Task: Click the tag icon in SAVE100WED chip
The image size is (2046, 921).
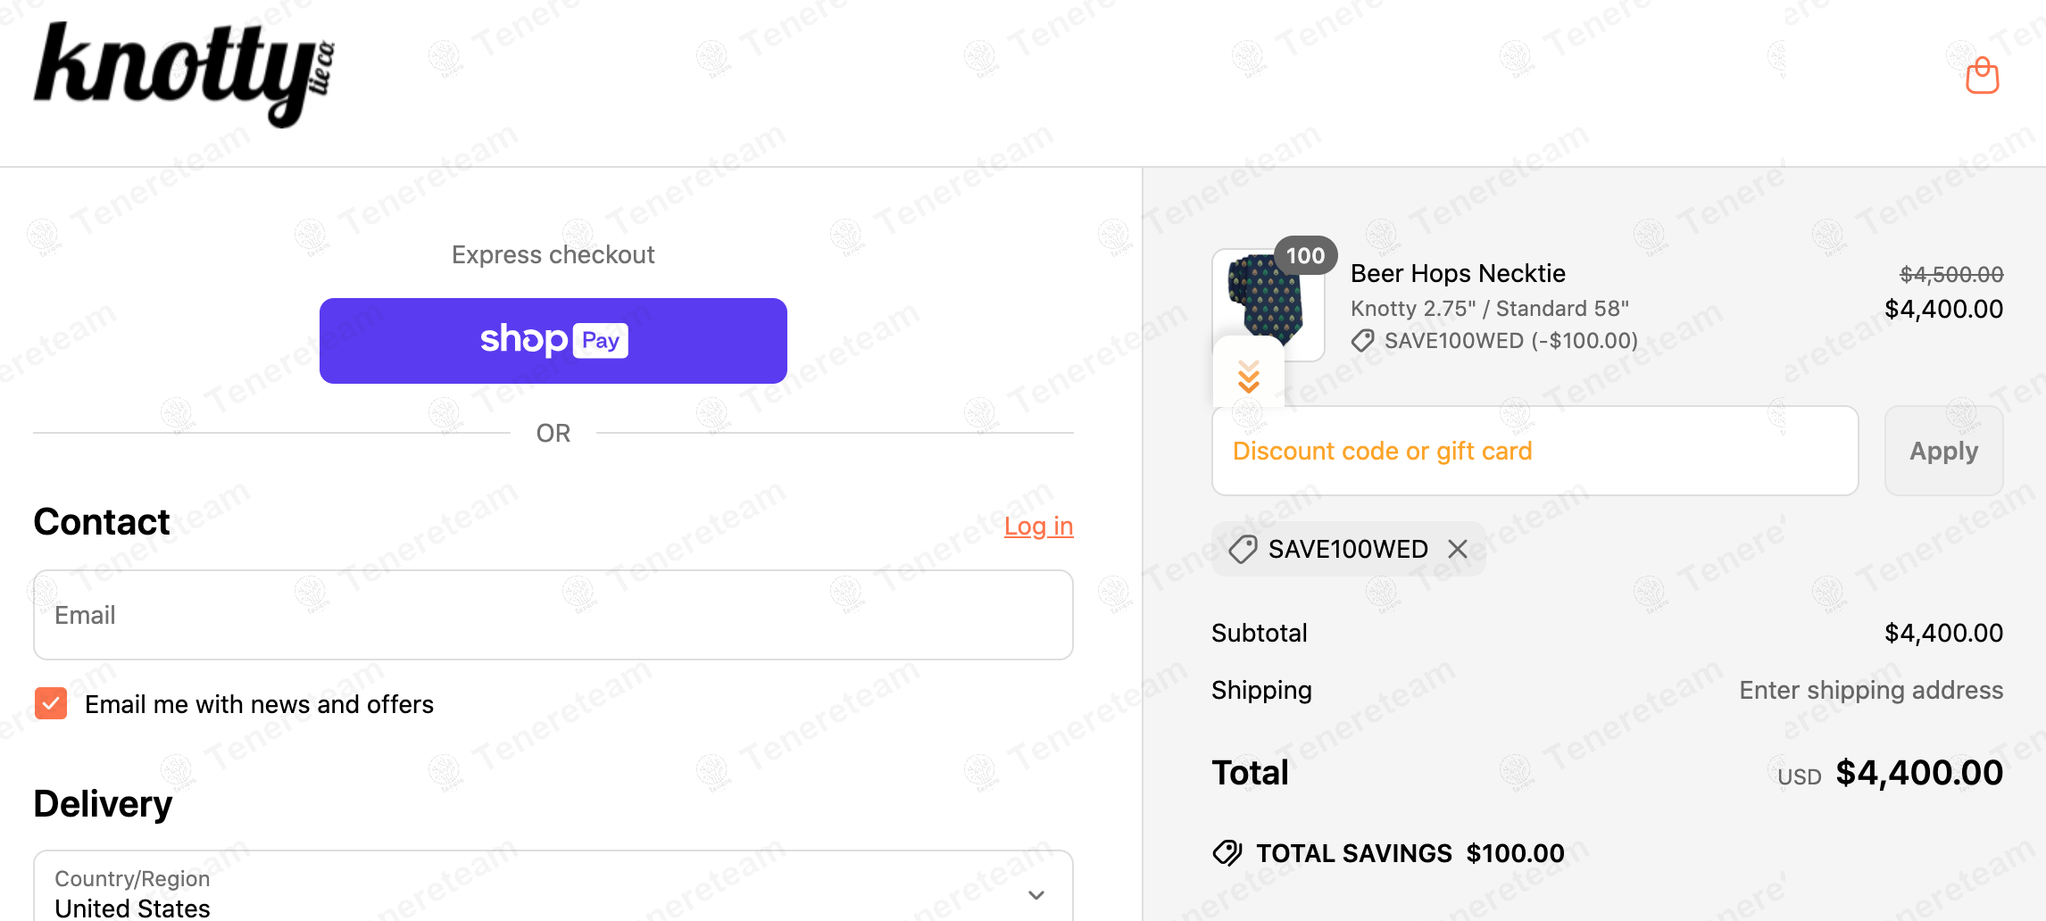Action: 1243,549
